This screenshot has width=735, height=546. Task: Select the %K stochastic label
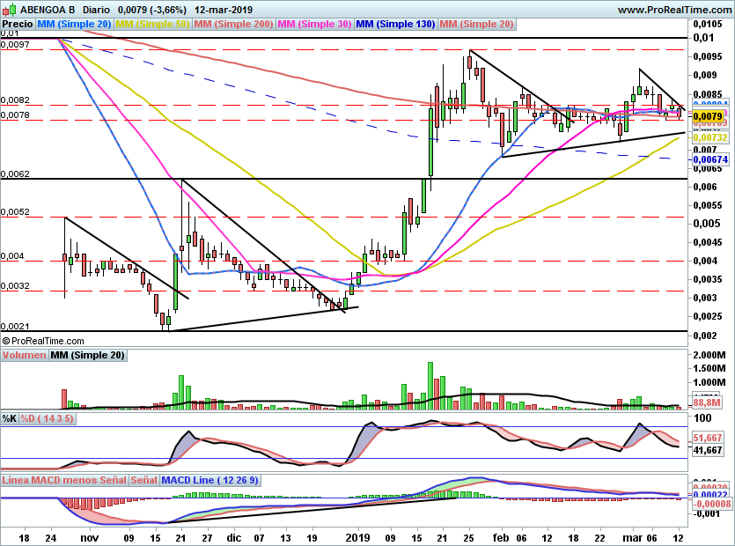[10, 418]
